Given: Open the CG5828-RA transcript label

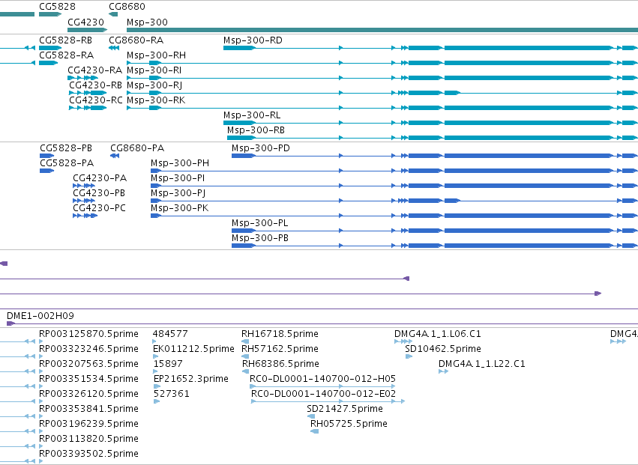Looking at the screenshot, I should (66, 55).
